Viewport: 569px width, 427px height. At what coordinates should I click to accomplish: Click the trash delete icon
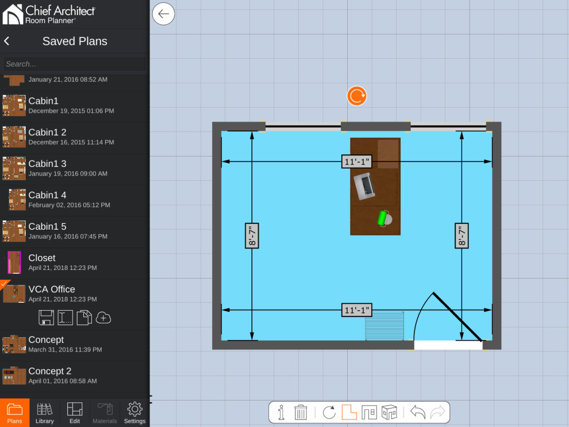coord(301,413)
